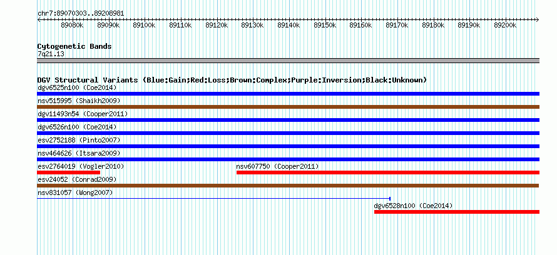This screenshot has width=557, height=255.
Task: Open dgv11493n54 (Cooper2011) variant label
Action: point(83,114)
